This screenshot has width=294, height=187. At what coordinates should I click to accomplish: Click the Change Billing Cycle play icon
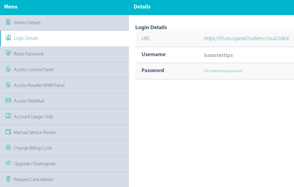point(8,147)
